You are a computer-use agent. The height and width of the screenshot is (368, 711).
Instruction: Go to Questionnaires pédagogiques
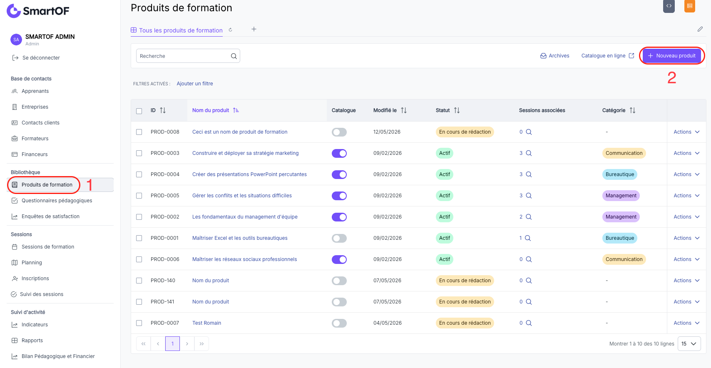tap(57, 201)
